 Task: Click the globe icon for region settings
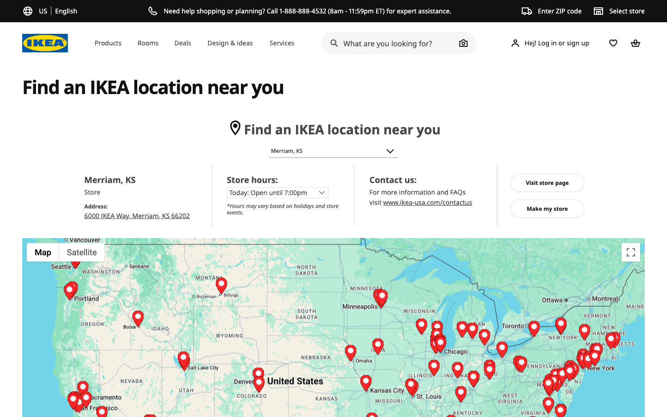coord(27,11)
